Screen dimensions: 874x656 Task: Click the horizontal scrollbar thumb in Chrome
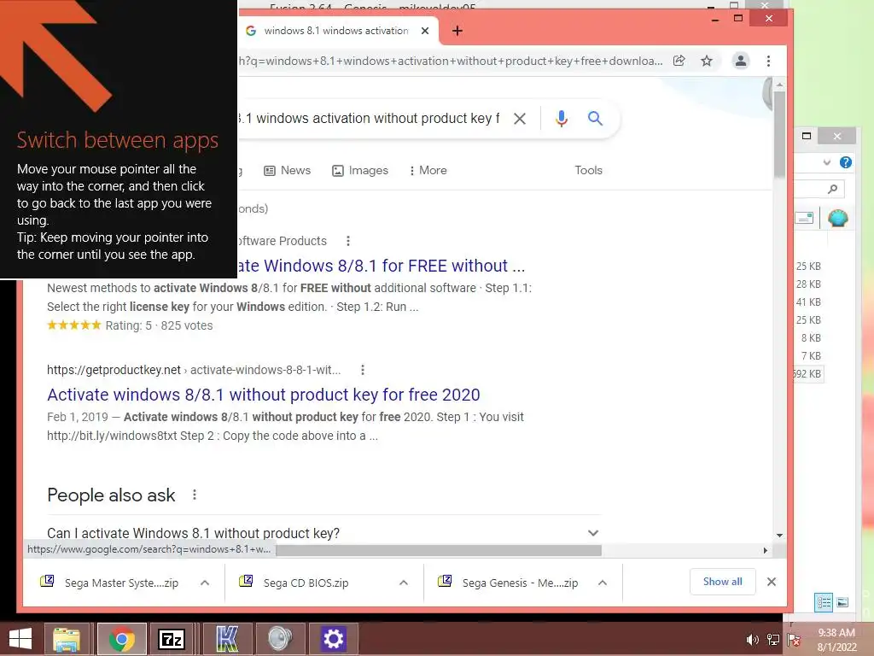tap(439, 551)
